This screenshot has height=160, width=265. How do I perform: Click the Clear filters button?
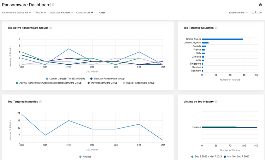point(102,13)
